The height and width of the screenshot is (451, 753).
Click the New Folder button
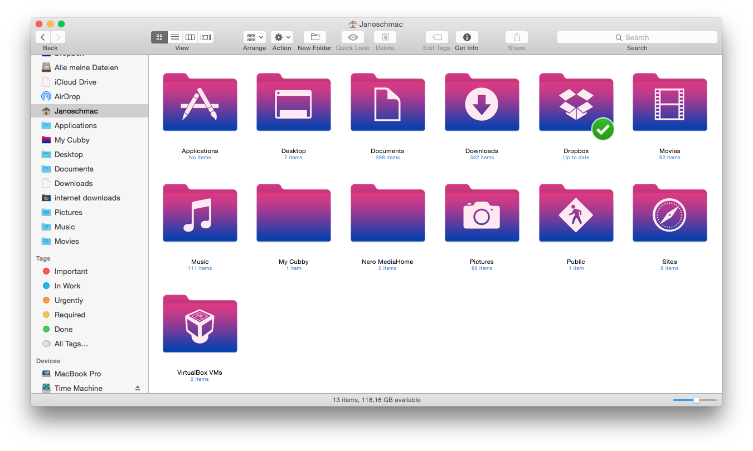tap(314, 37)
